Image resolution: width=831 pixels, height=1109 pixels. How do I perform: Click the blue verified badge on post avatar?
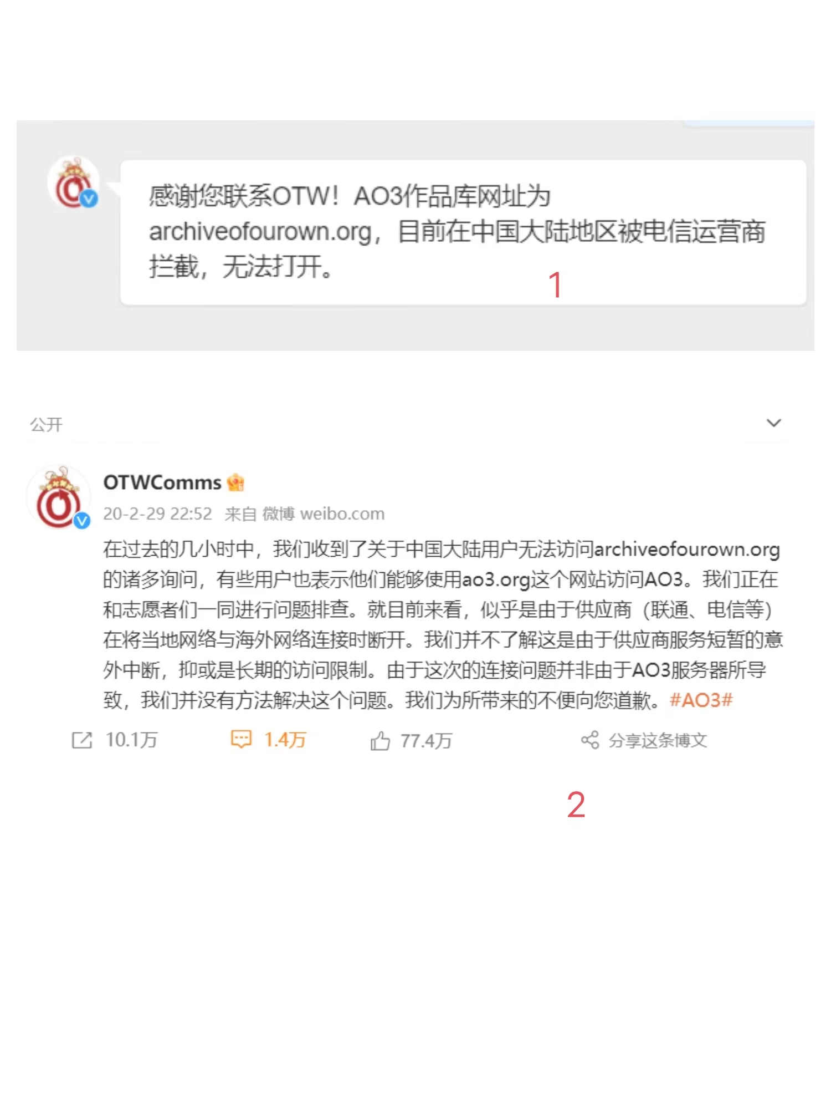(82, 520)
